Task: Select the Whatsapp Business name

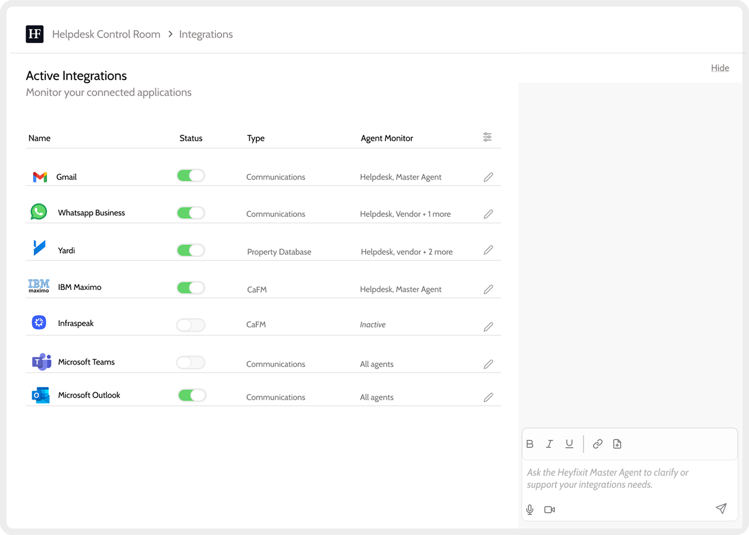Action: (x=91, y=213)
